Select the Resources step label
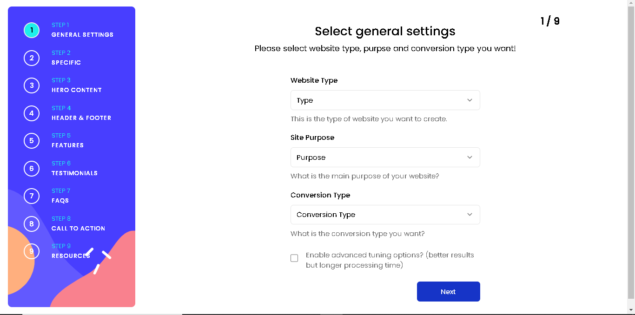 pos(71,256)
